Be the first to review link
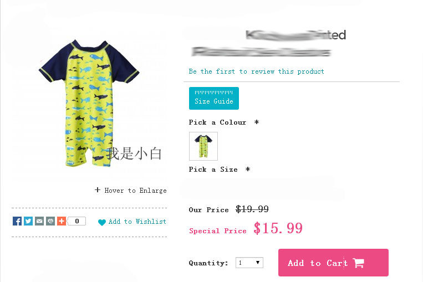Image resolution: width=423 pixels, height=282 pixels. (x=256, y=71)
